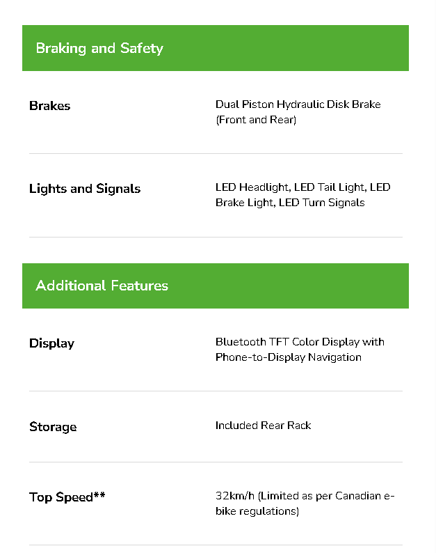This screenshot has width=436, height=553.
Task: Select the Lights and Signals label
Action: coord(85,189)
